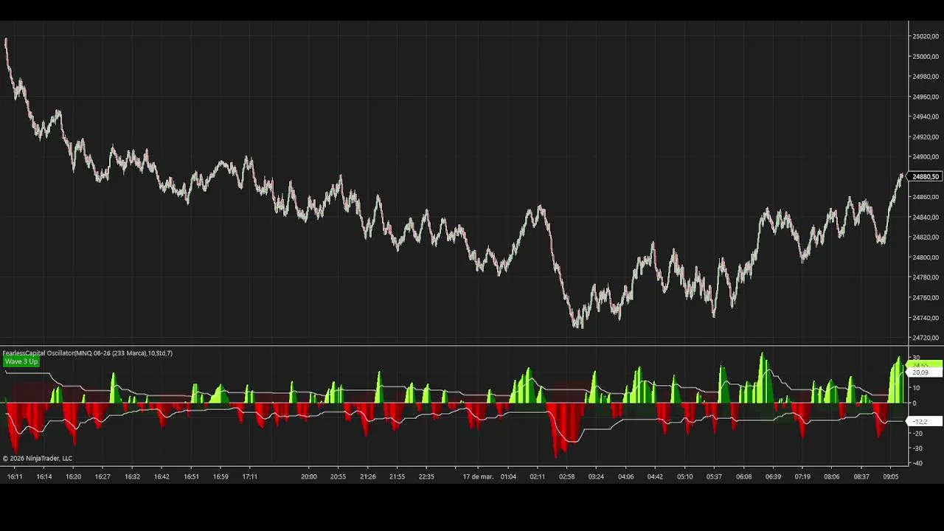This screenshot has height=531, width=944.
Task: Click the 20:00 time axis label
Action: point(309,477)
